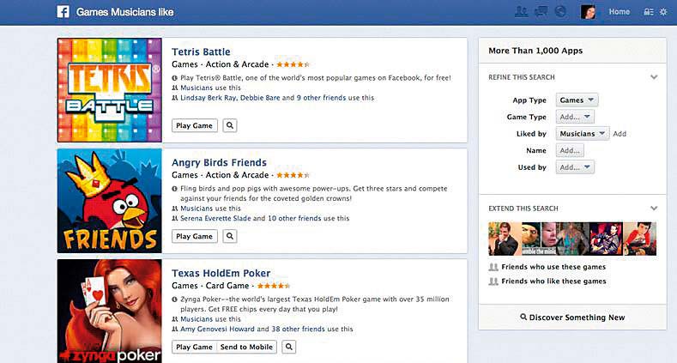Open Lindsay Berk Ray friend link
The height and width of the screenshot is (363, 677).
(x=209, y=98)
